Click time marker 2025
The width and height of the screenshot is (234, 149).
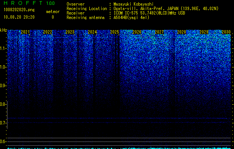115,32
